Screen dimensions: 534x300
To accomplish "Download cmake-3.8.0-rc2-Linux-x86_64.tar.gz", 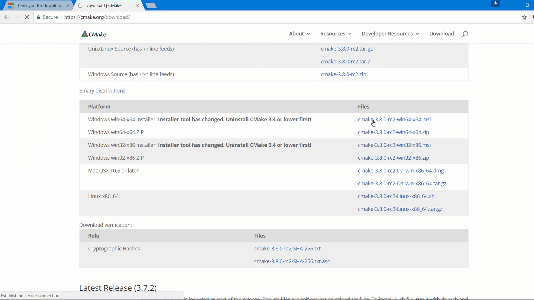I will (x=400, y=209).
